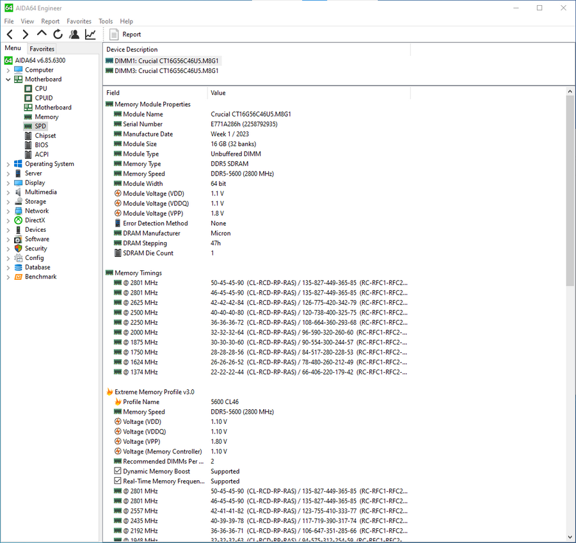Viewport: 576px width, 543px height.
Task: Open the Help menu
Action: tap(126, 21)
